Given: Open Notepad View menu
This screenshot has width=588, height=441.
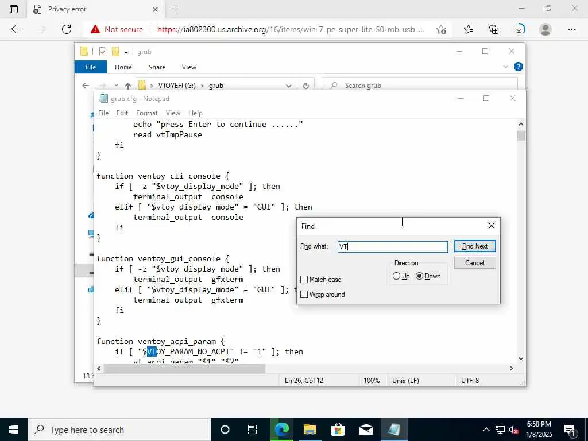Looking at the screenshot, I should (x=173, y=113).
